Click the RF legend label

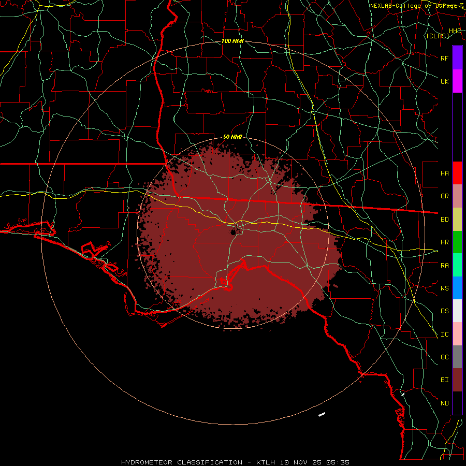point(444,58)
